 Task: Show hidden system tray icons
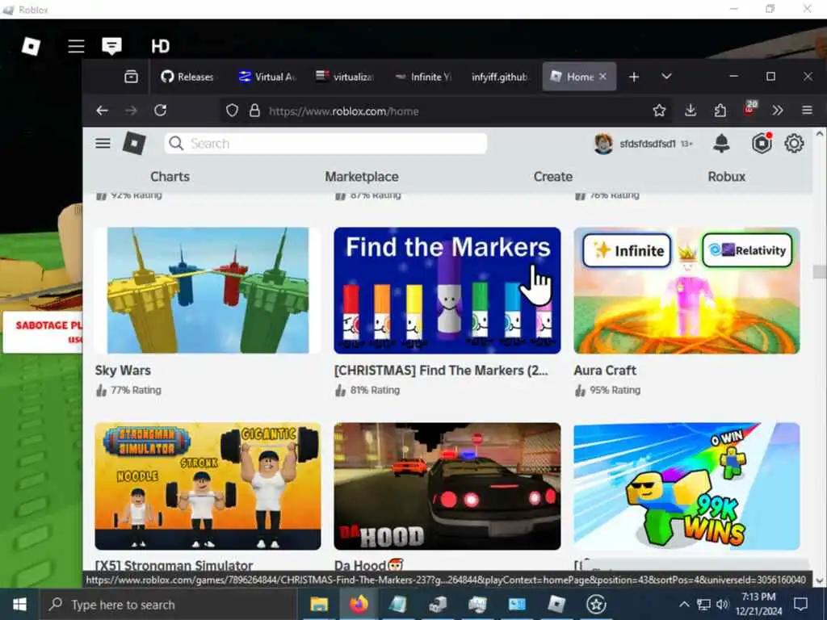coord(683,604)
